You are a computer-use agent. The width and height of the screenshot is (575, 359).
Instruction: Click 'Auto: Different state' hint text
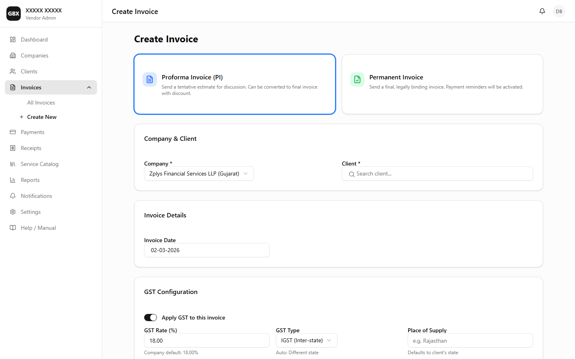[x=297, y=353]
